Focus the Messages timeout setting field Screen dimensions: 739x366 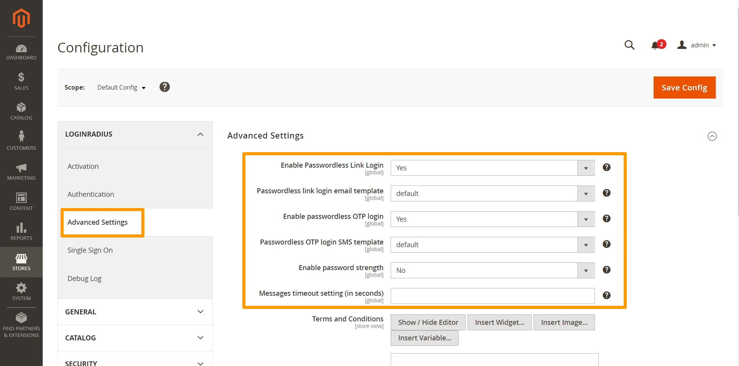click(x=492, y=296)
